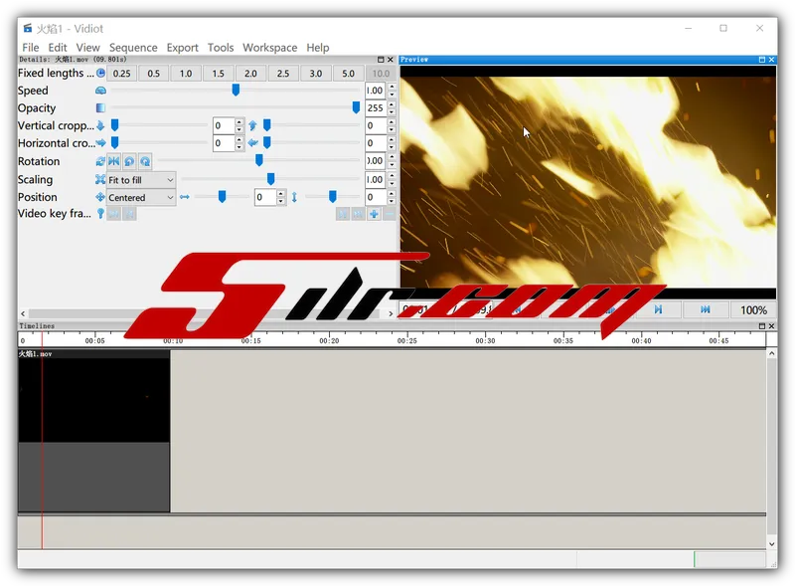This screenshot has height=586, width=795.
Task: Click the 00:20 mark on timeline ruler
Action: 329,340
